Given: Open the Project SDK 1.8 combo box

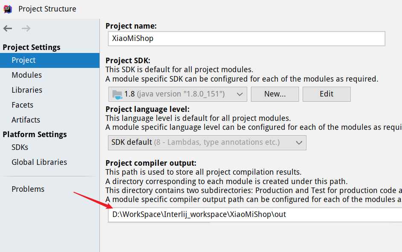Looking at the screenshot, I should [178, 94].
